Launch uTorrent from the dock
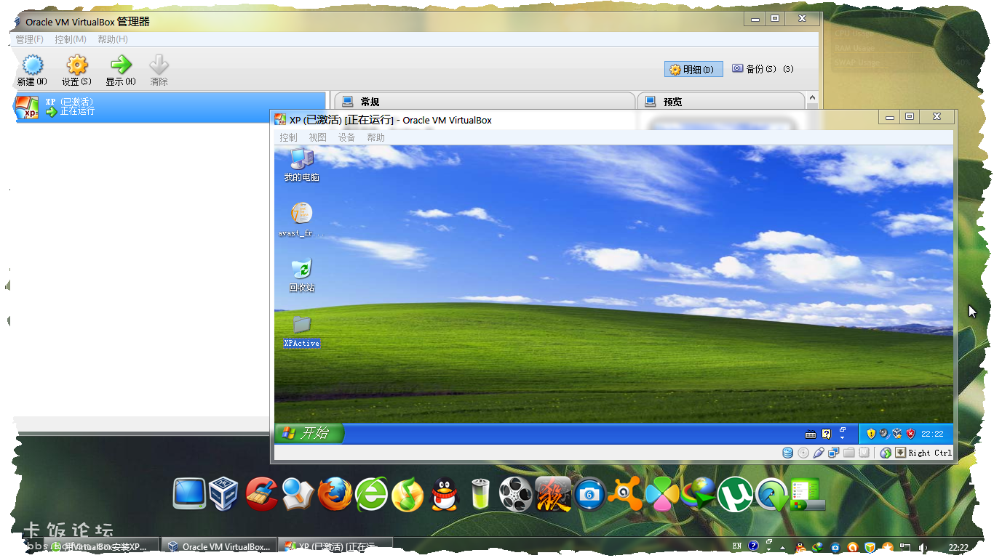The image size is (994, 558). pos(735,495)
